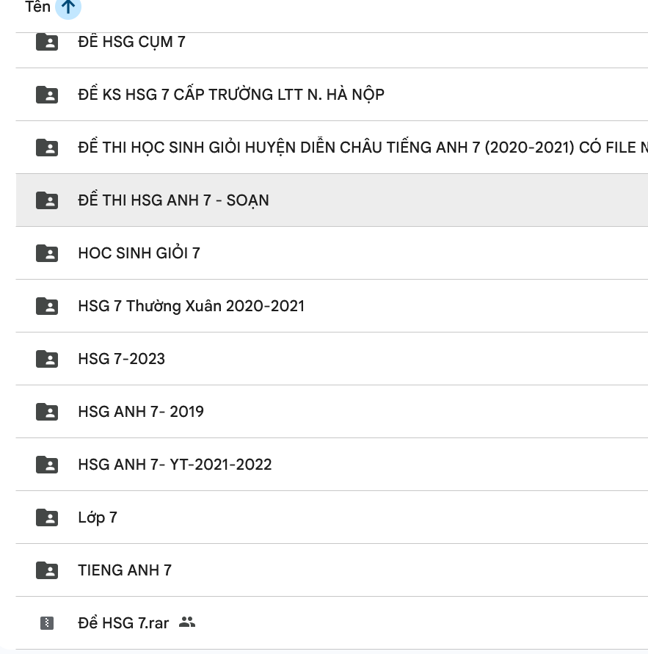Open the HSG ANH 7- YT-2021-2022 folder
The height and width of the screenshot is (654, 648).
[x=175, y=465]
